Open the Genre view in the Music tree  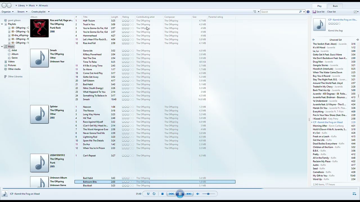click(14, 58)
